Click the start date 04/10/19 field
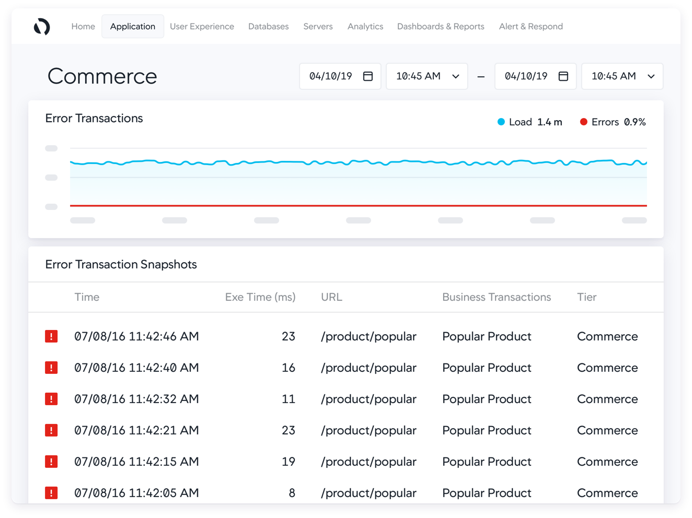Image resolution: width=692 pixels, height=518 pixels. (331, 76)
